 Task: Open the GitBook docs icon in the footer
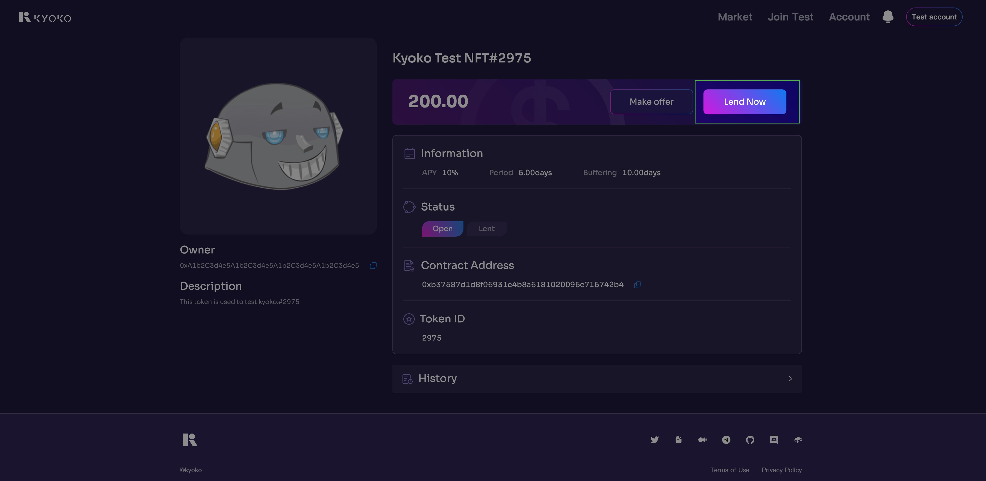tap(798, 440)
